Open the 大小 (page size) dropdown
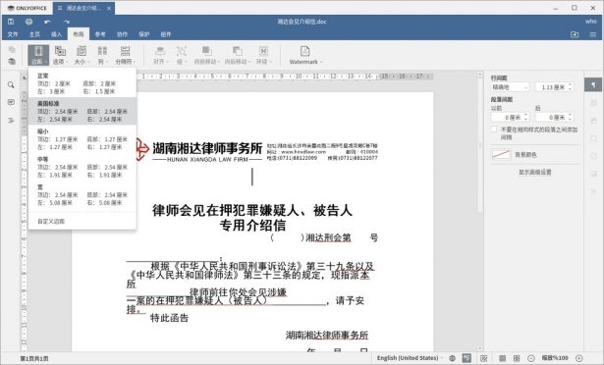Screen dimensions: 604x365 click(x=82, y=55)
